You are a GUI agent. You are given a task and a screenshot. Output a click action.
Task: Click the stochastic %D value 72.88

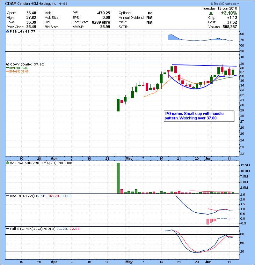coord(74,229)
